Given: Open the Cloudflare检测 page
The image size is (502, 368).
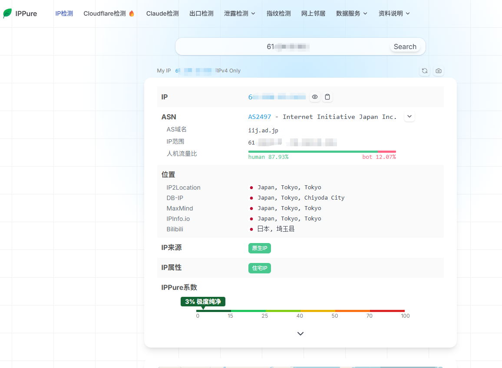Looking at the screenshot, I should (x=105, y=13).
